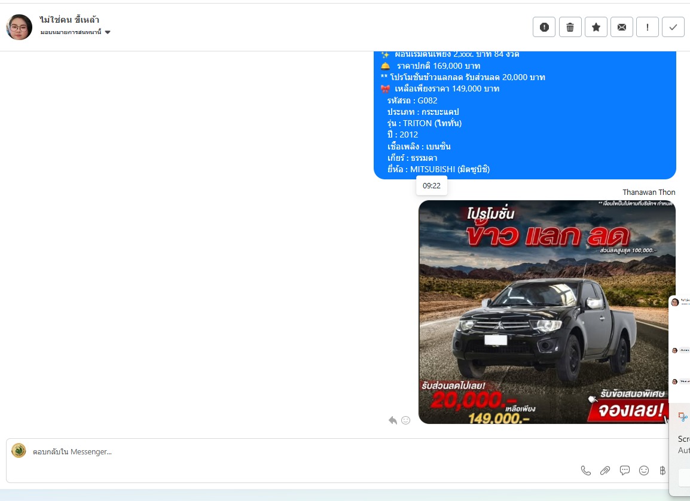The width and height of the screenshot is (690, 501).
Task: Star this conversation
Action: 596,28
